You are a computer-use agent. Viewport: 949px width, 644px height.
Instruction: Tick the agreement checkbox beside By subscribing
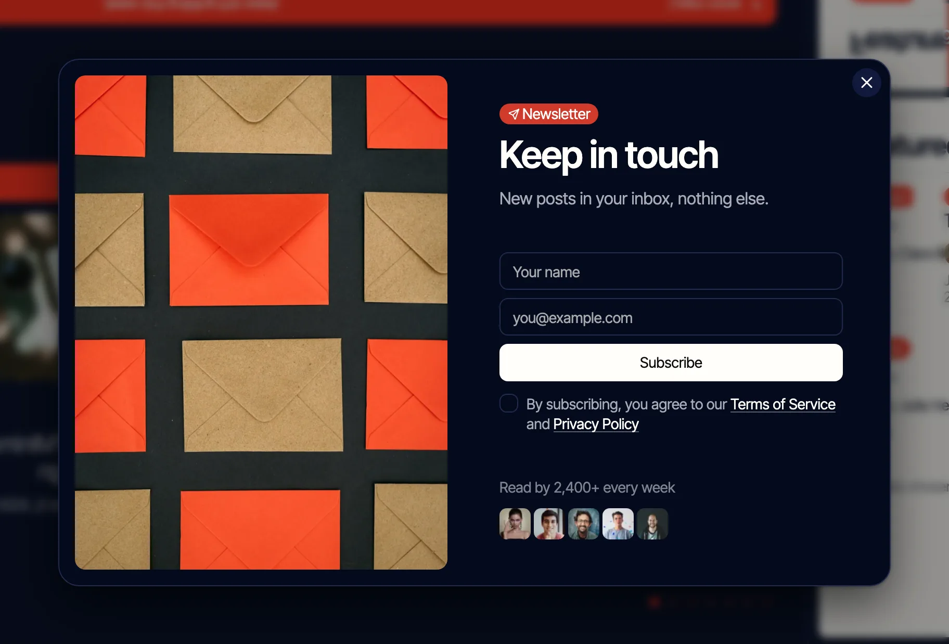click(509, 403)
